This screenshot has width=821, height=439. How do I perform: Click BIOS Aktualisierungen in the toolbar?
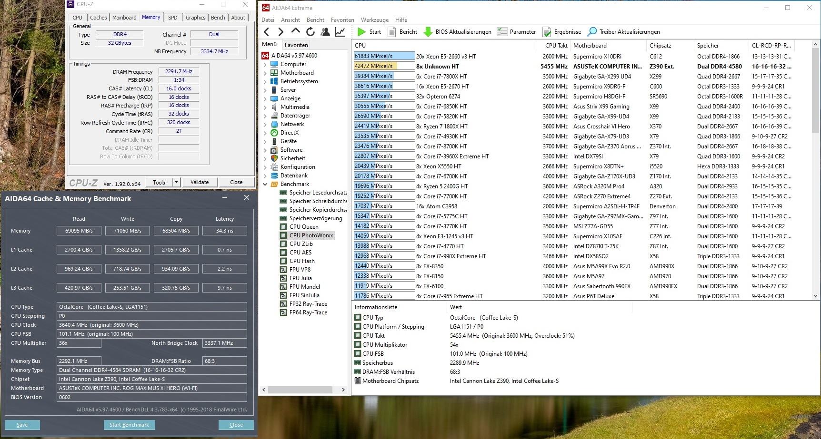[x=458, y=32]
